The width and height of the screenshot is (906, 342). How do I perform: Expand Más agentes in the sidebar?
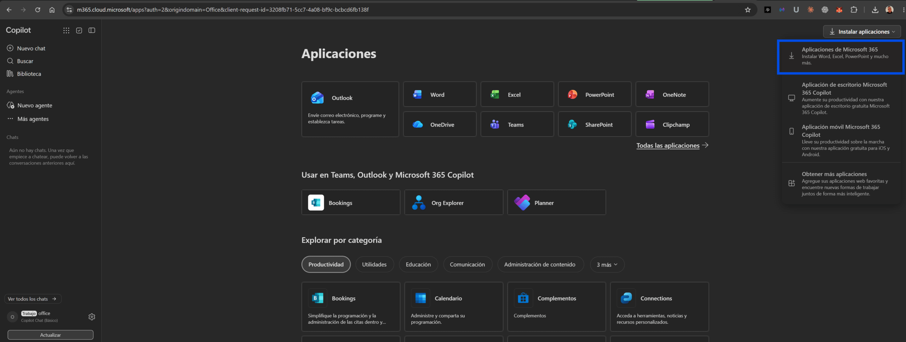tap(33, 119)
